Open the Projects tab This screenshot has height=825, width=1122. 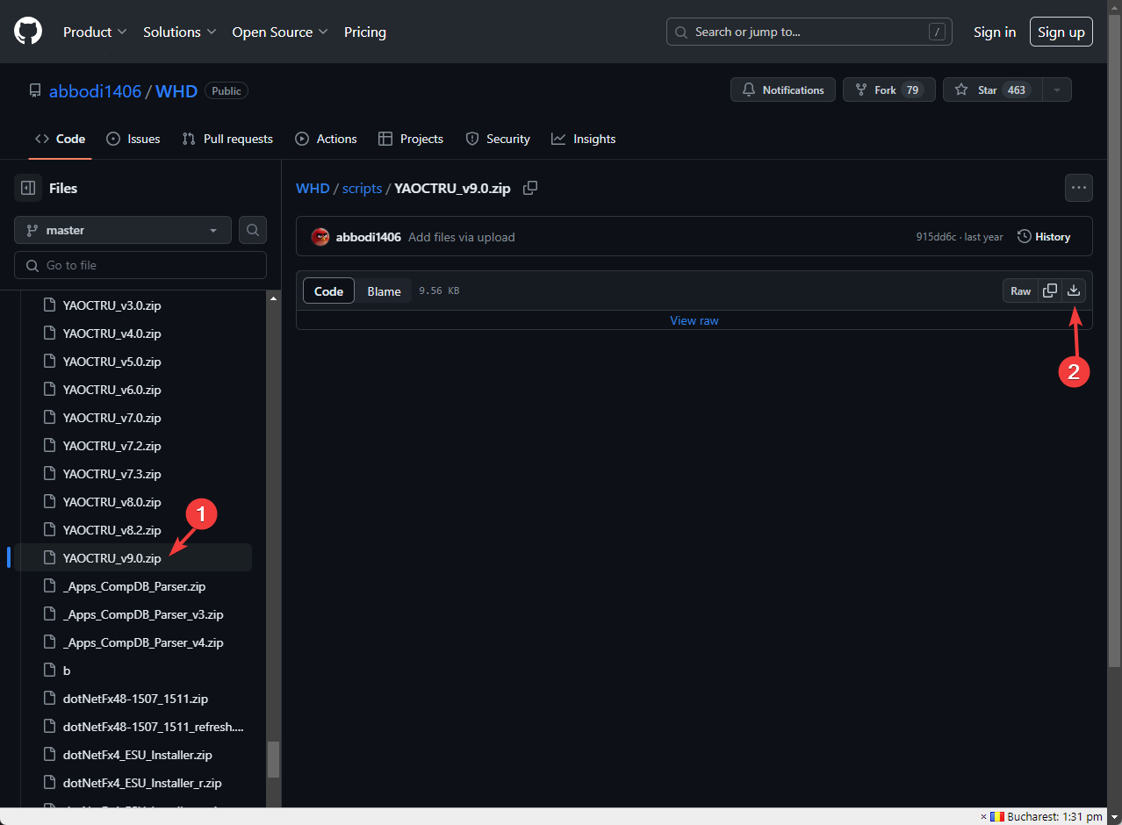tap(411, 139)
